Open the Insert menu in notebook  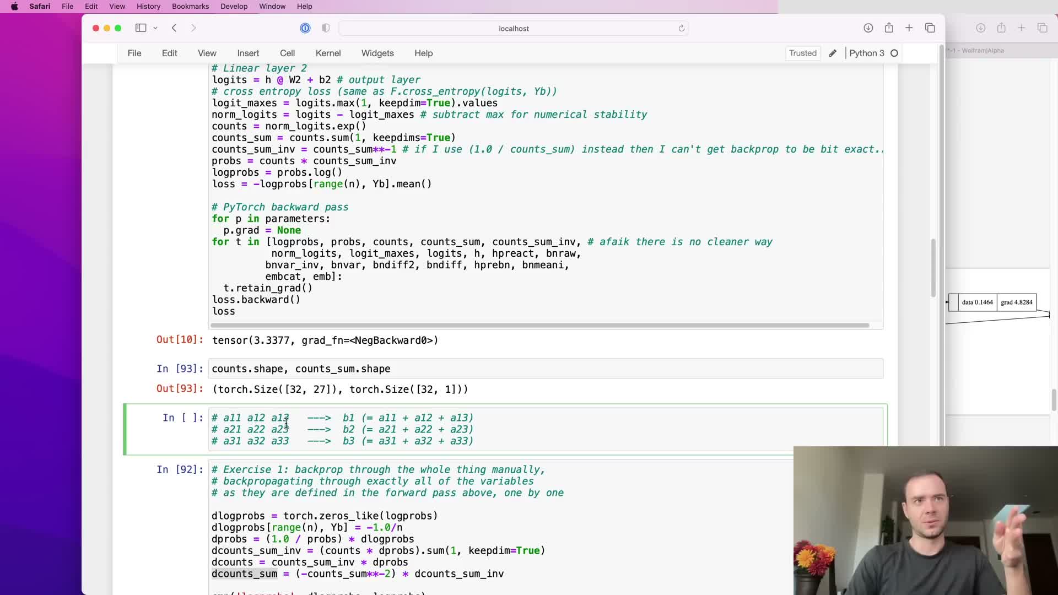tap(248, 53)
